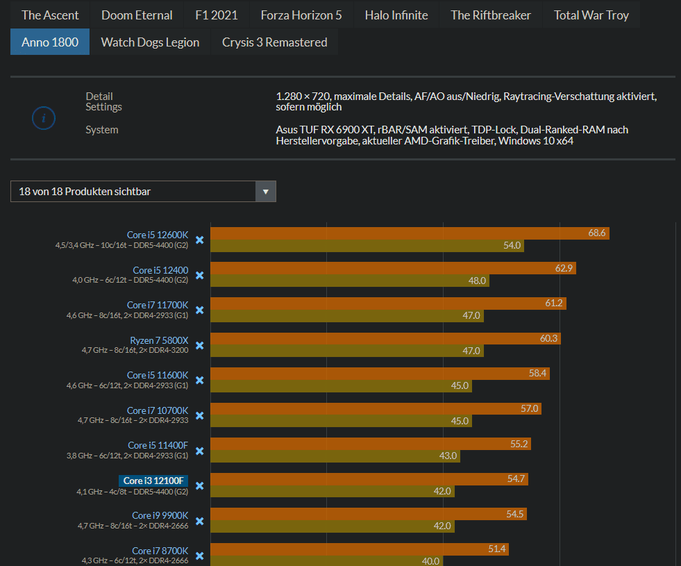Remove Core i5 12600K with its X icon
The width and height of the screenshot is (681, 566).
pyautogui.click(x=200, y=240)
